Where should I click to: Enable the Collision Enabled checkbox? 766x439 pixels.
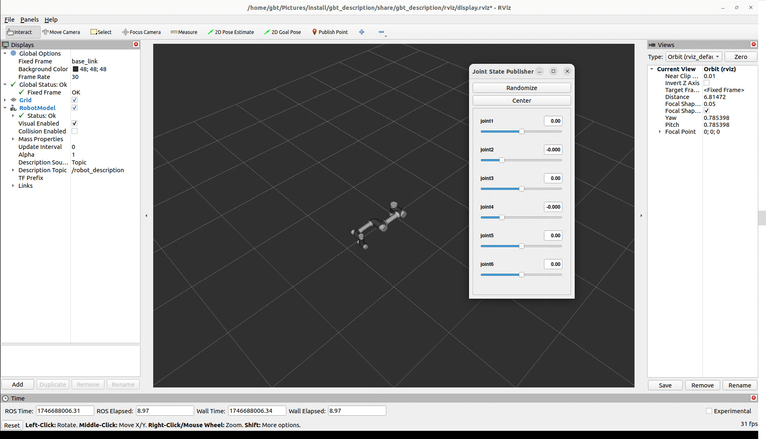(x=75, y=131)
